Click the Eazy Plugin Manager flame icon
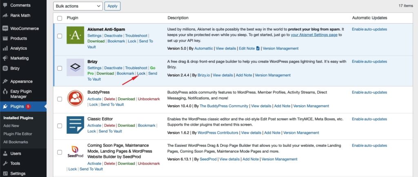 5,92
